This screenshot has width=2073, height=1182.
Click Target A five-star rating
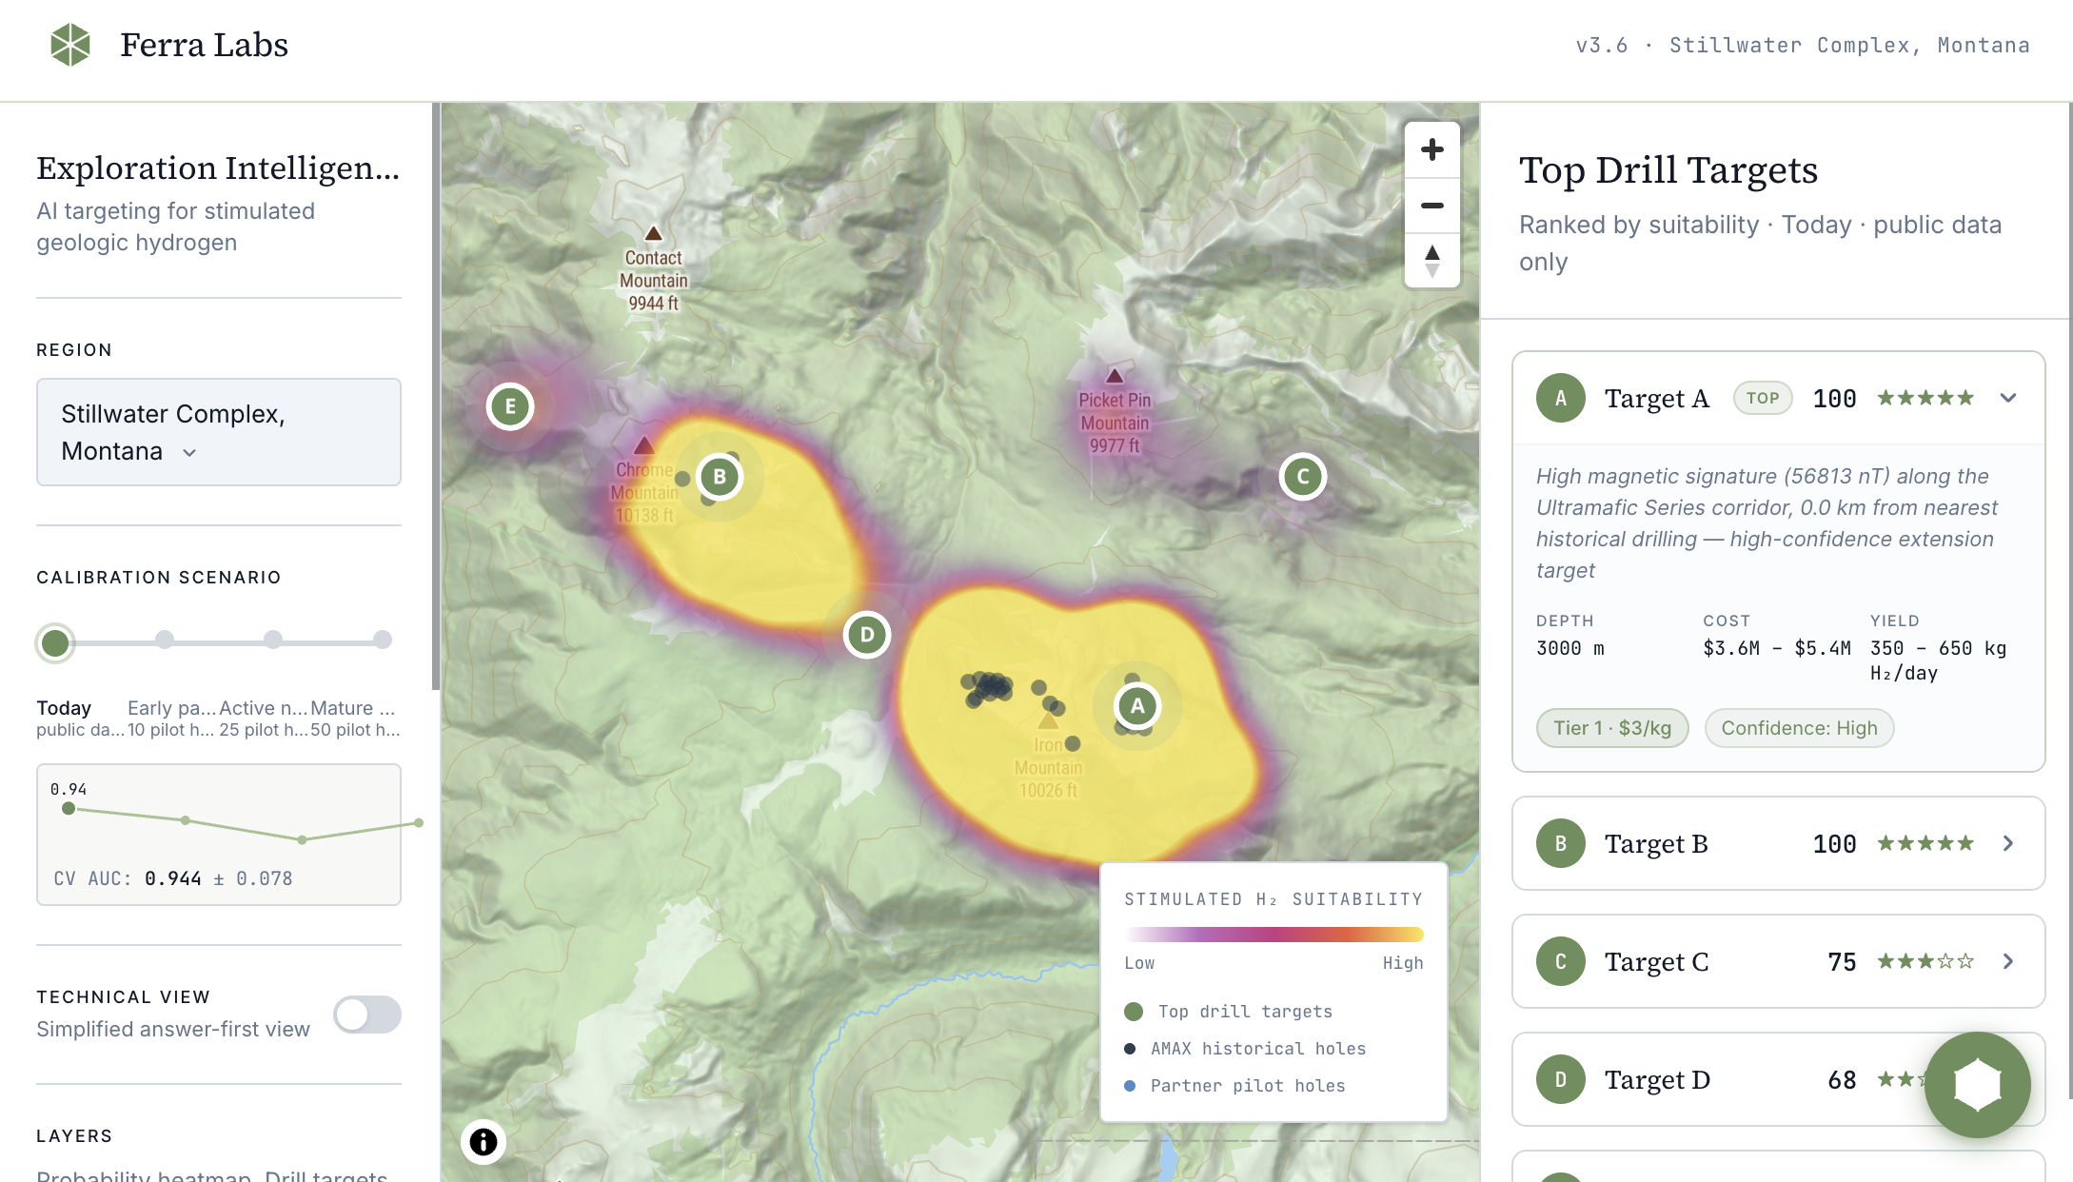click(1925, 398)
